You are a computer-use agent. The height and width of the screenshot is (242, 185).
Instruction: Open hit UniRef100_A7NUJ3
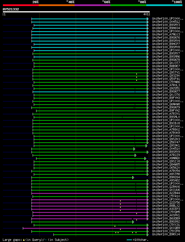pyautogui.click(x=166, y=35)
